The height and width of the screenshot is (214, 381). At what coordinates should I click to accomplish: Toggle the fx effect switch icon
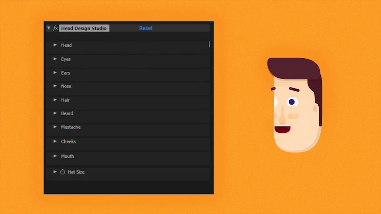(x=56, y=28)
